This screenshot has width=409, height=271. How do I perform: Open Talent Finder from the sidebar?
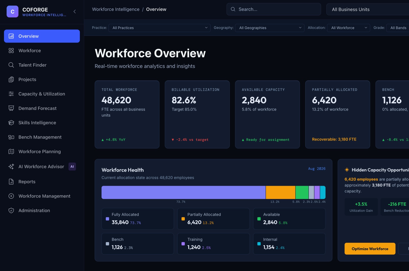coord(42,65)
